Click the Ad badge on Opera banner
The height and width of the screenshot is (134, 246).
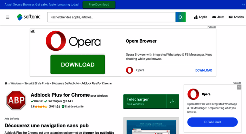[x=33, y=31]
